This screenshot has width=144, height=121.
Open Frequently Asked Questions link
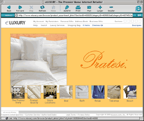click(x=12, y=115)
